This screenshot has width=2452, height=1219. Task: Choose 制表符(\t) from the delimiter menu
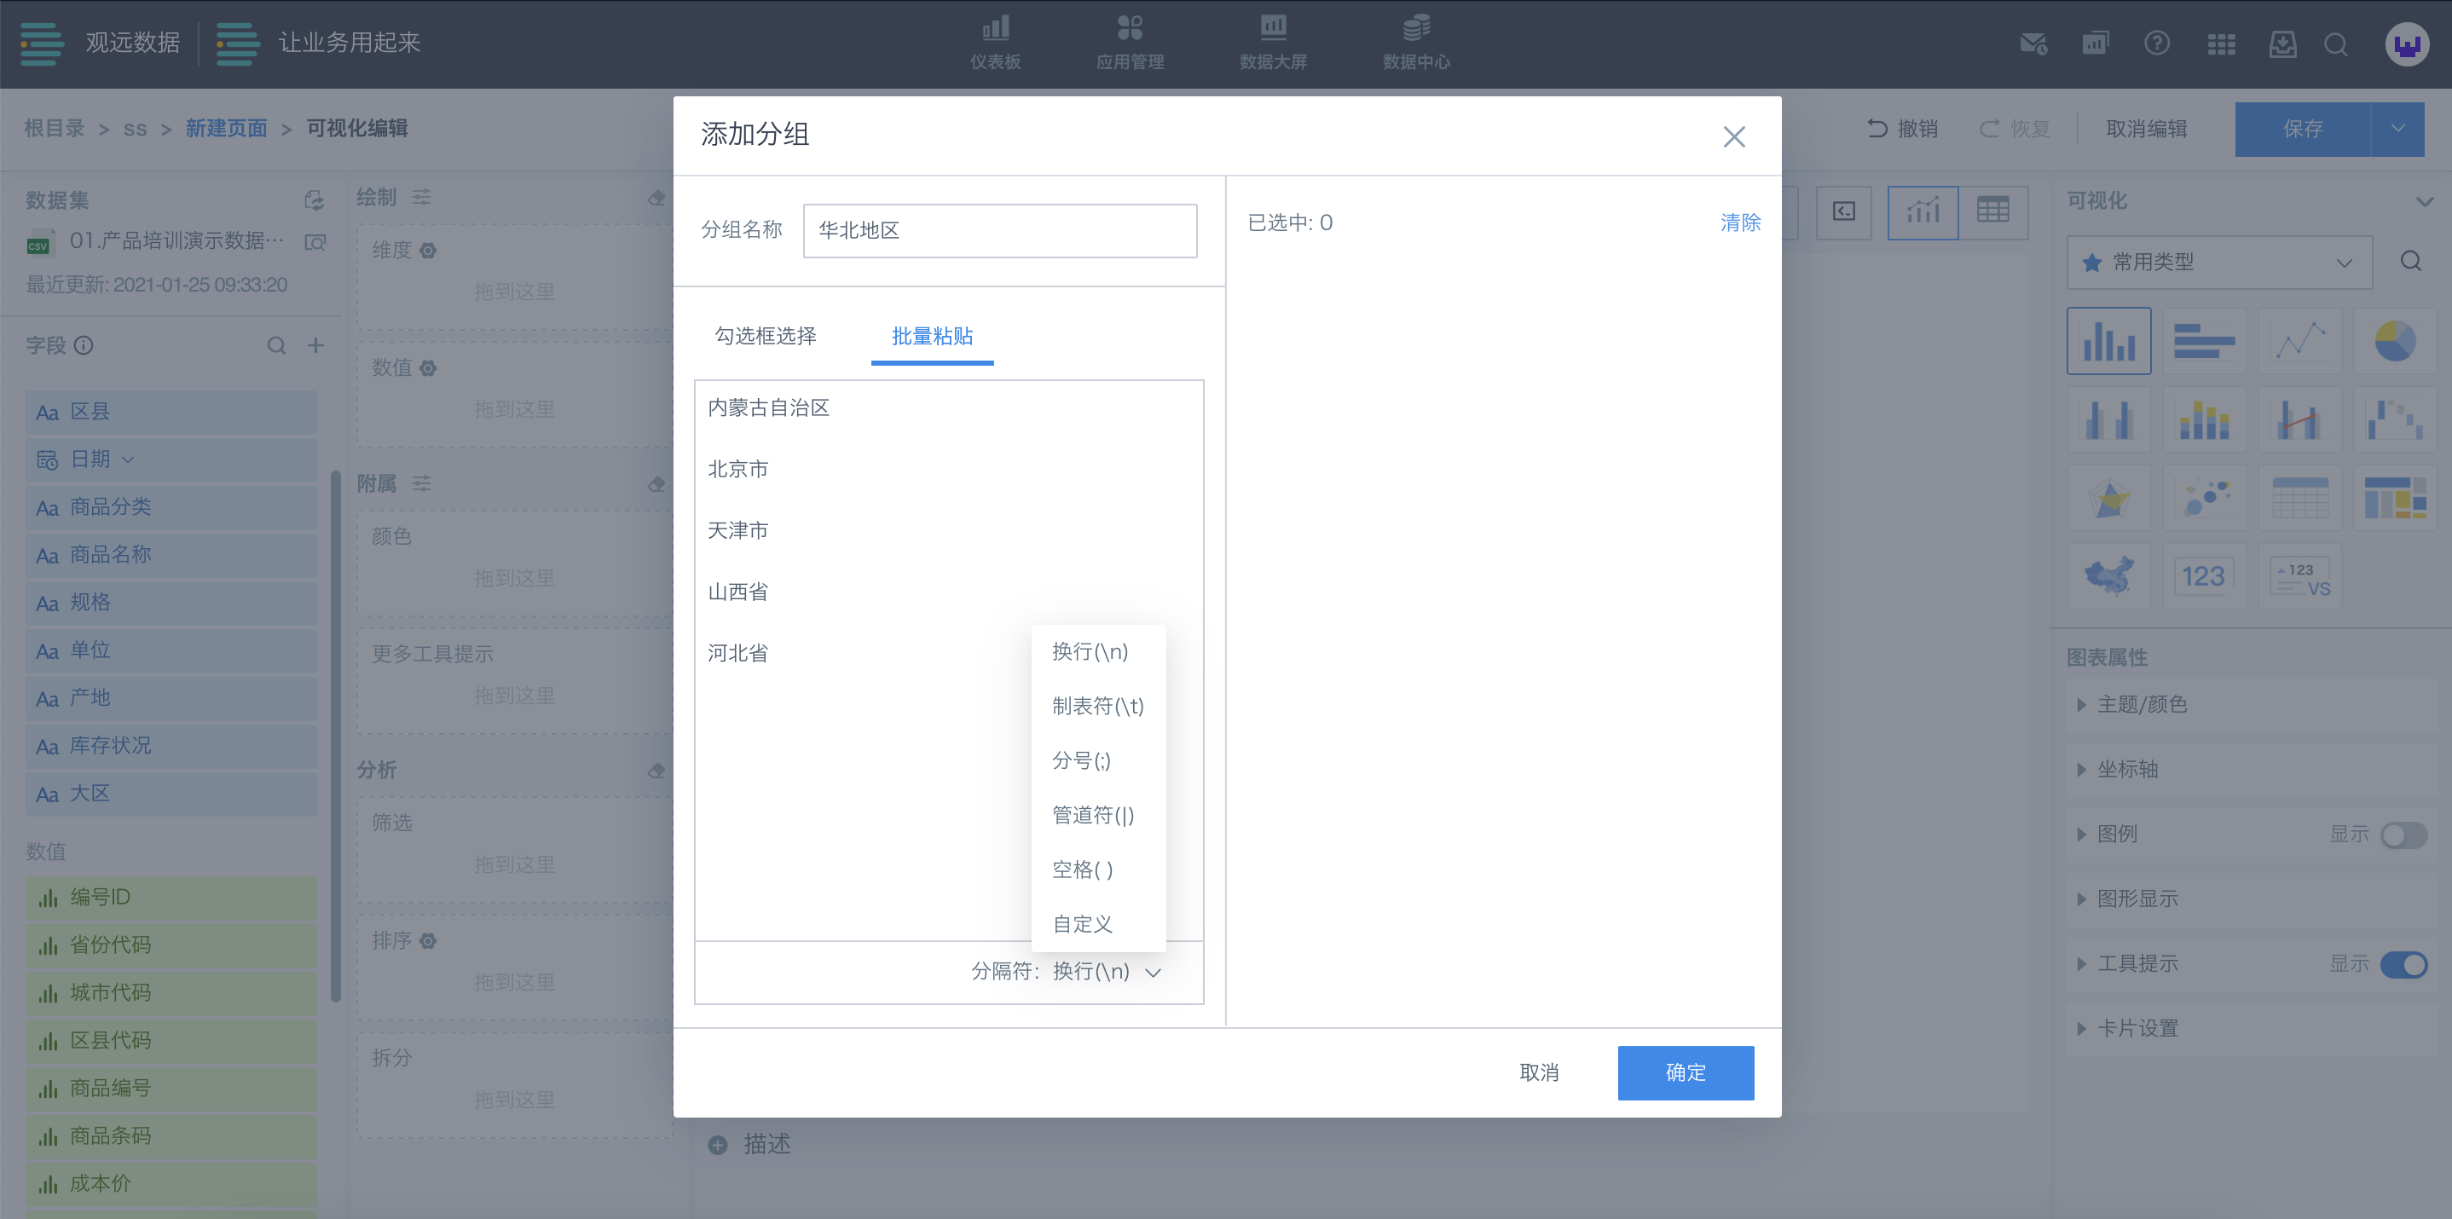1097,706
